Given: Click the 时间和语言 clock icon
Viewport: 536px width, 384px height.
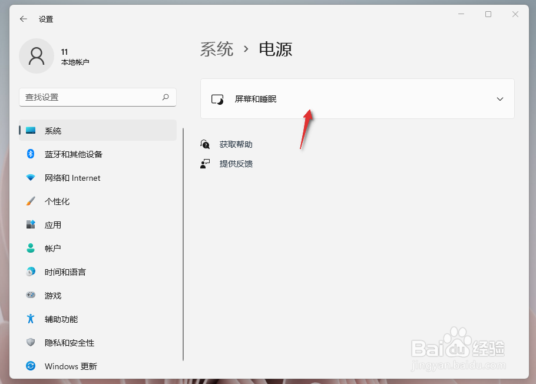Looking at the screenshot, I should pyautogui.click(x=30, y=272).
